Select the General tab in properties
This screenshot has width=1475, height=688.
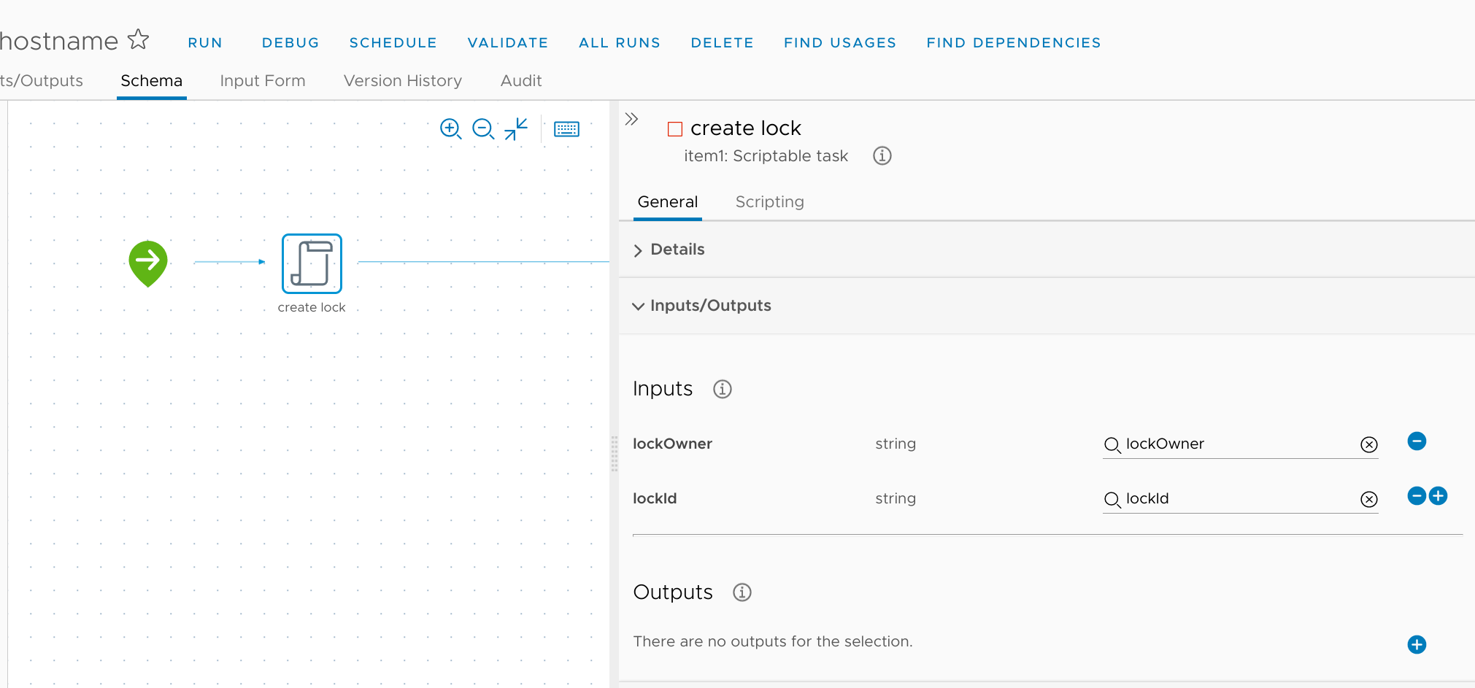pos(668,202)
